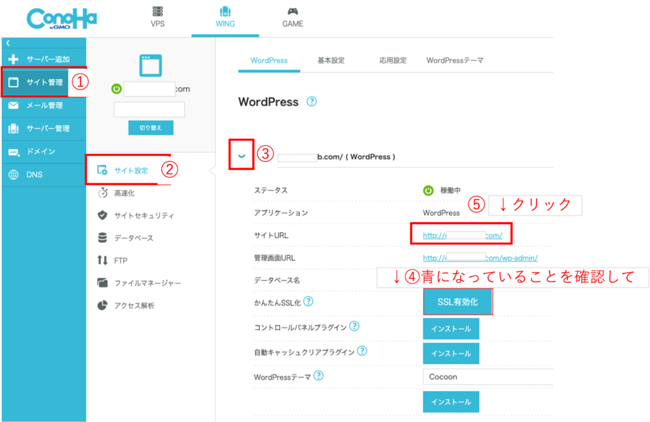Open the VPS service tab
Viewport: 650px width, 422px height.
point(157,17)
